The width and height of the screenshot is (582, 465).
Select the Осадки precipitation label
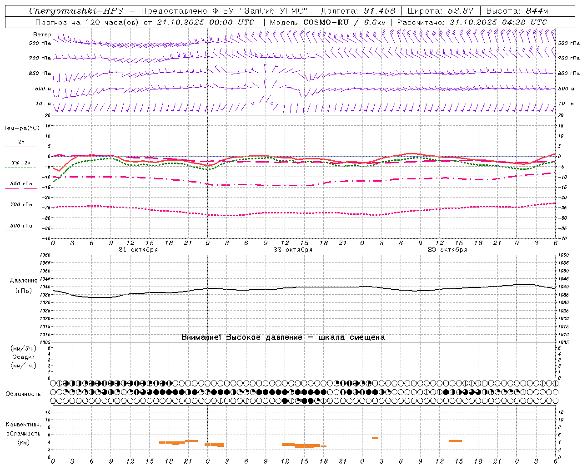coord(24,357)
